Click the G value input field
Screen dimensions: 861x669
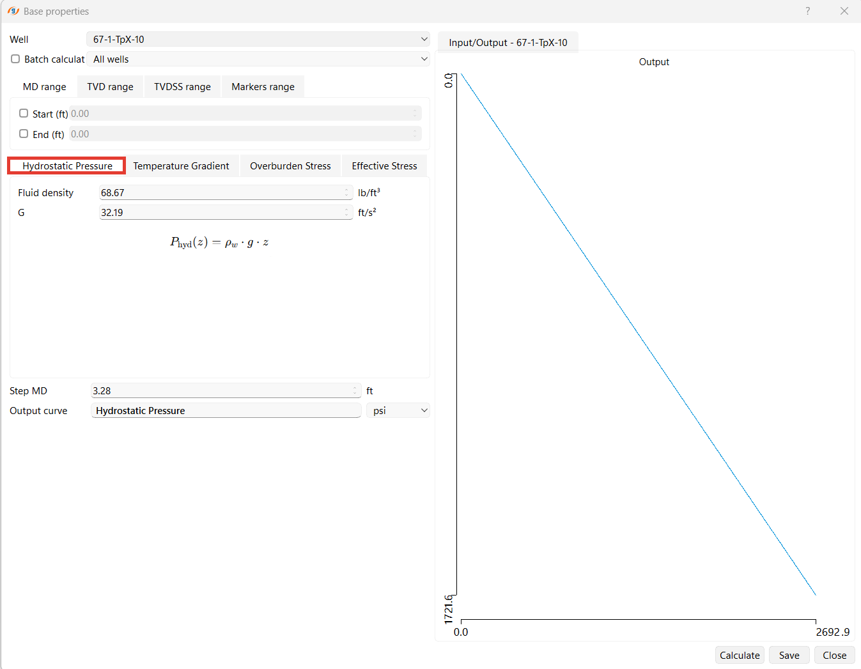click(x=226, y=212)
